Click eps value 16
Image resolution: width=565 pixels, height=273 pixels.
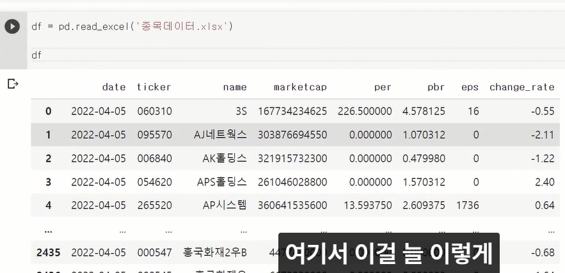tap(473, 111)
